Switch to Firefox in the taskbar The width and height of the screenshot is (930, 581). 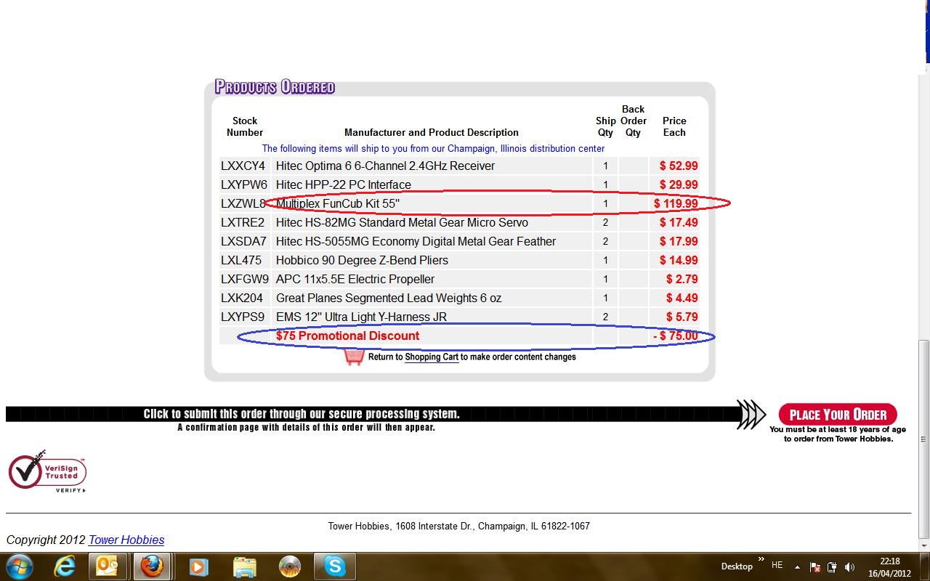pyautogui.click(x=152, y=566)
